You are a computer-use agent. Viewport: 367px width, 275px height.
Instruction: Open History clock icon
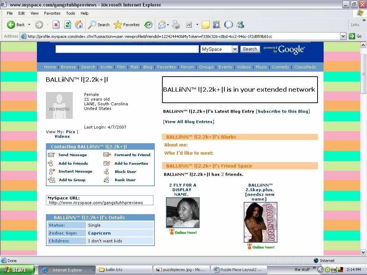coord(148,25)
